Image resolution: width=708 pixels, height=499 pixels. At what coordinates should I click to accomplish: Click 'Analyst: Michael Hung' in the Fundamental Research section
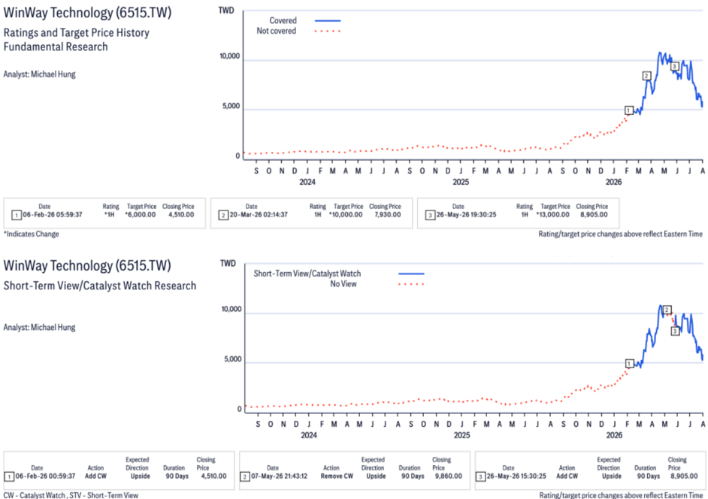tap(40, 74)
